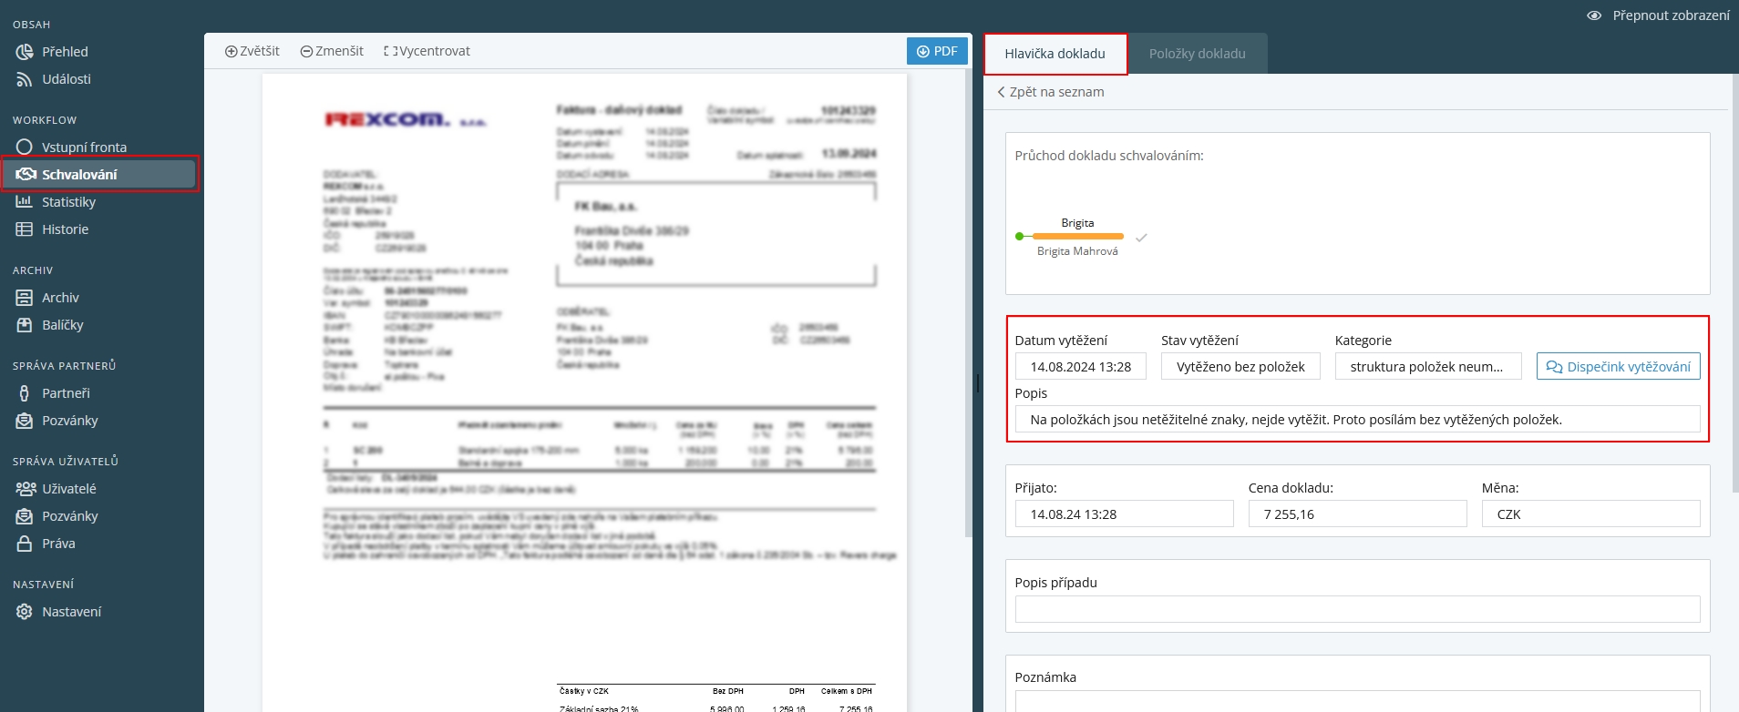Screen dimensions: 1739x712
Task: Open Dispečink vytěžování
Action: pos(1618,367)
